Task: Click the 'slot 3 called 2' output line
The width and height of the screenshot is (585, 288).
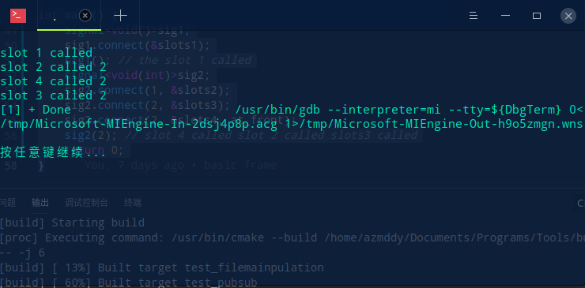Action: 53,95
